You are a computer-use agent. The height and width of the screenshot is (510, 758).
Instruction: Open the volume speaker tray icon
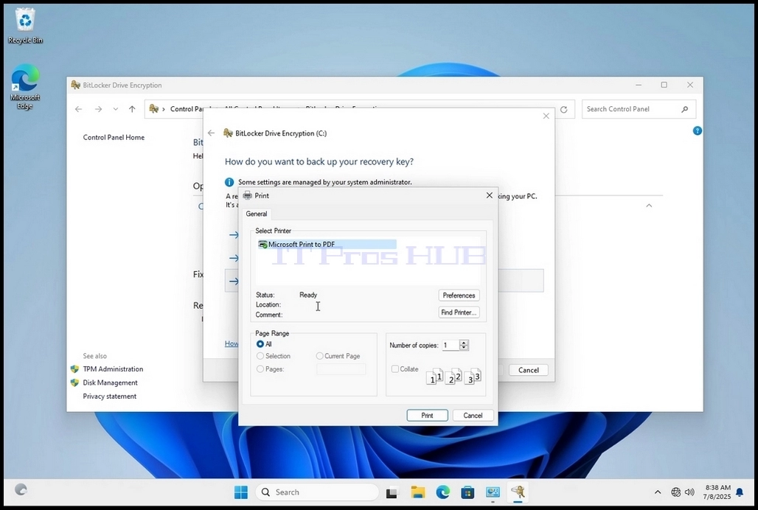point(690,492)
